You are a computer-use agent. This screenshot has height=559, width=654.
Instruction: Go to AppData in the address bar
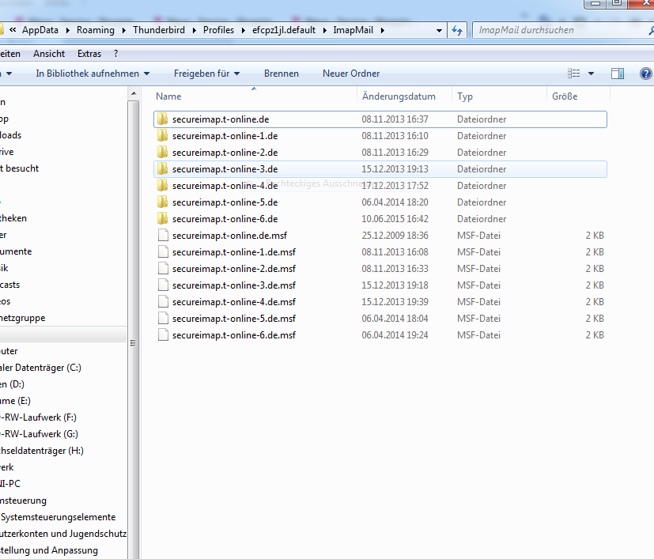[40, 30]
